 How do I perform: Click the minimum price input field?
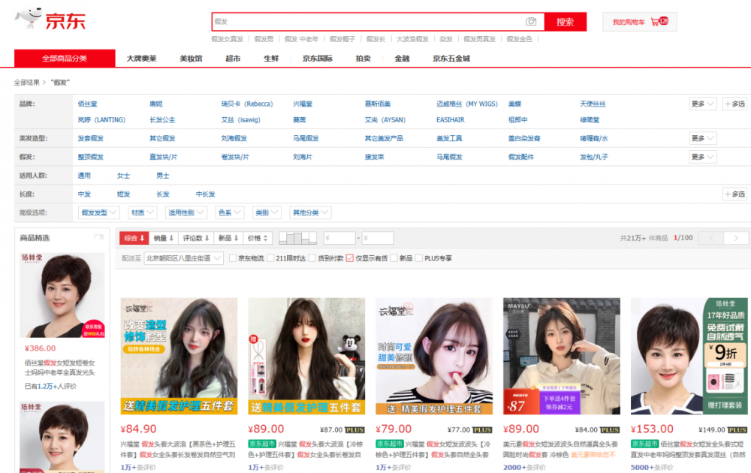339,238
